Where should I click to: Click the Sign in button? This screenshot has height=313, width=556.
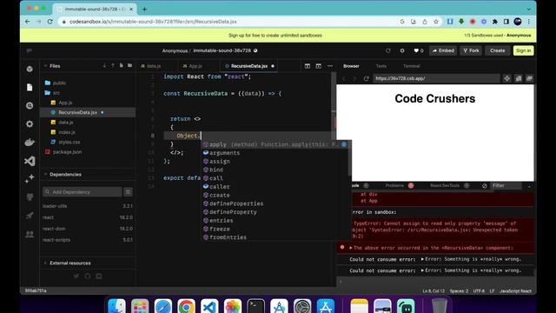click(523, 50)
